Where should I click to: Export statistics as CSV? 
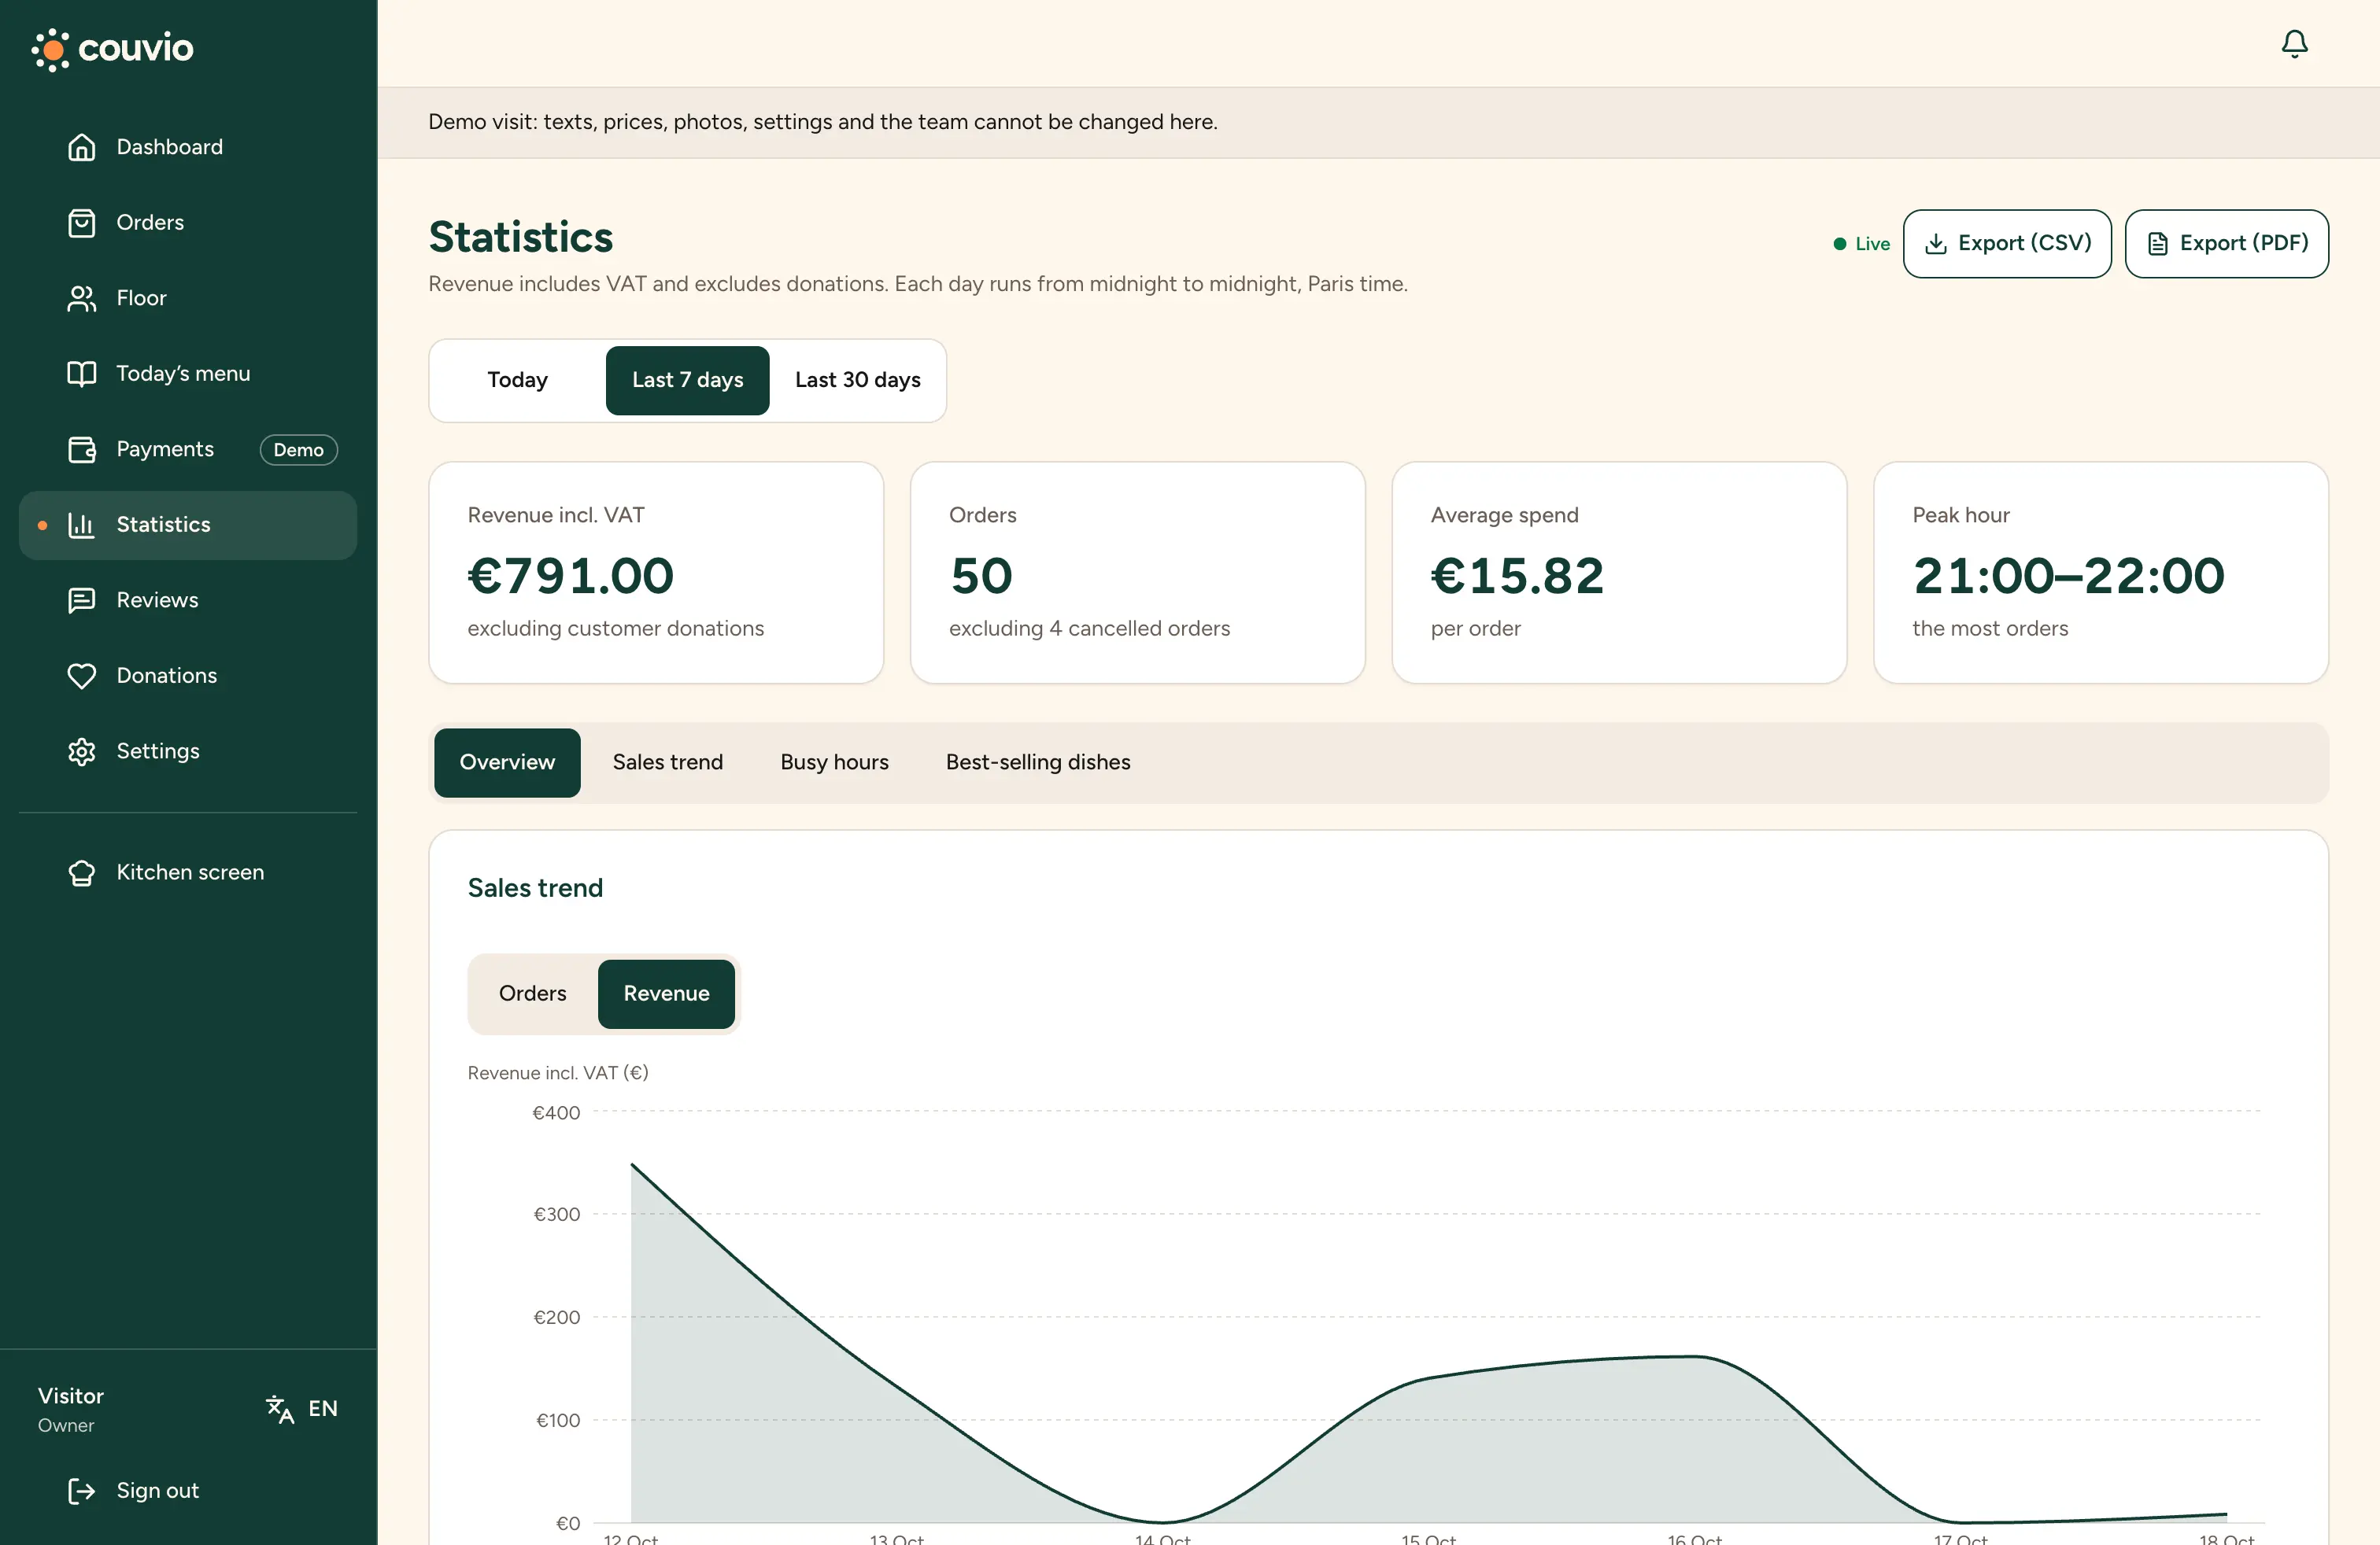click(x=2007, y=243)
